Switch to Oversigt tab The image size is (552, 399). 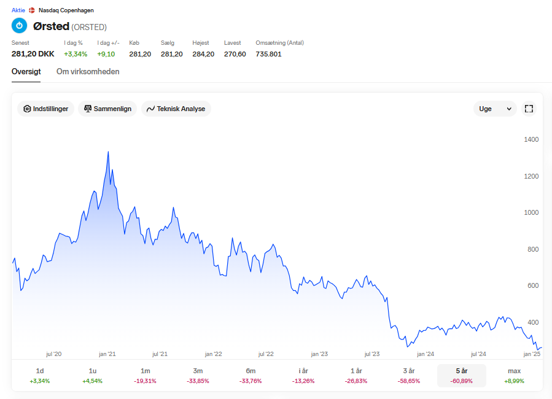[26, 71]
